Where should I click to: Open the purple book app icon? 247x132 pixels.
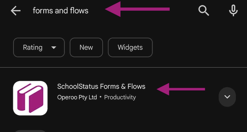30,98
